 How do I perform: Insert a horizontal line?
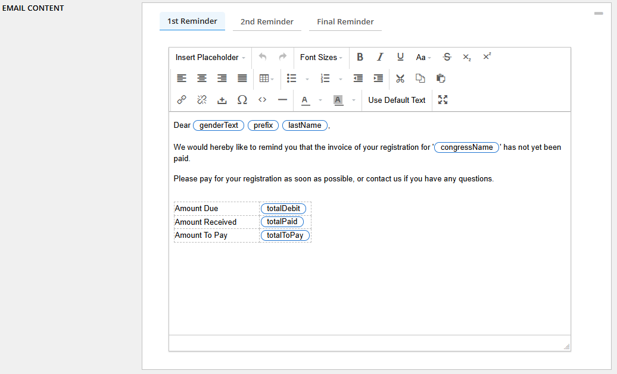282,100
